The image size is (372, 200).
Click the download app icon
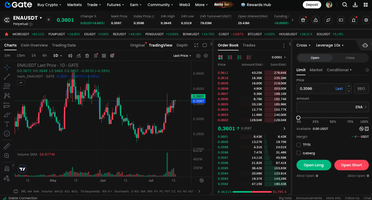click(355, 5)
